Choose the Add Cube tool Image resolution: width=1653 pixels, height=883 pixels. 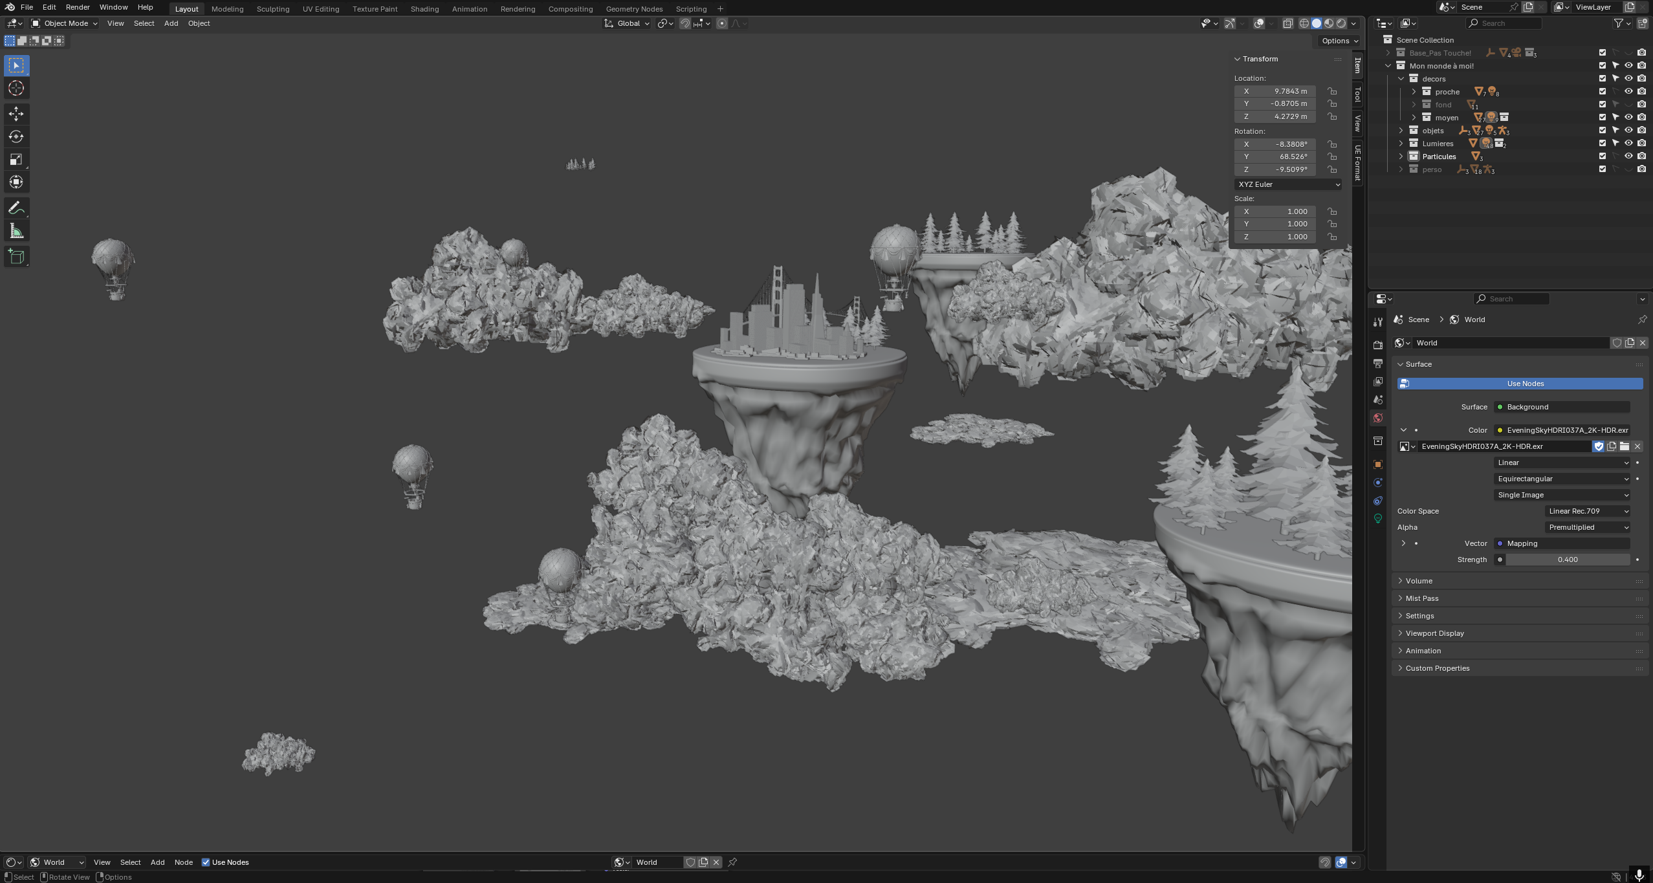click(16, 257)
